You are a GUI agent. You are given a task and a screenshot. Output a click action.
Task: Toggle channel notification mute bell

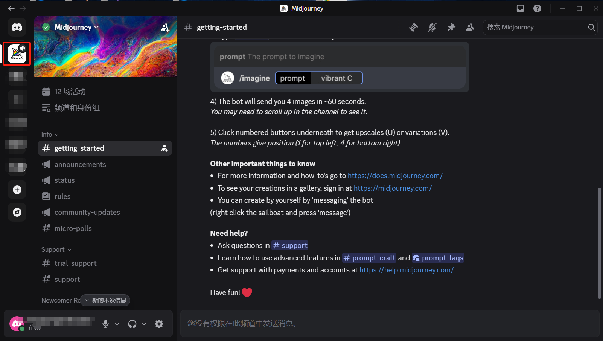[x=432, y=27]
